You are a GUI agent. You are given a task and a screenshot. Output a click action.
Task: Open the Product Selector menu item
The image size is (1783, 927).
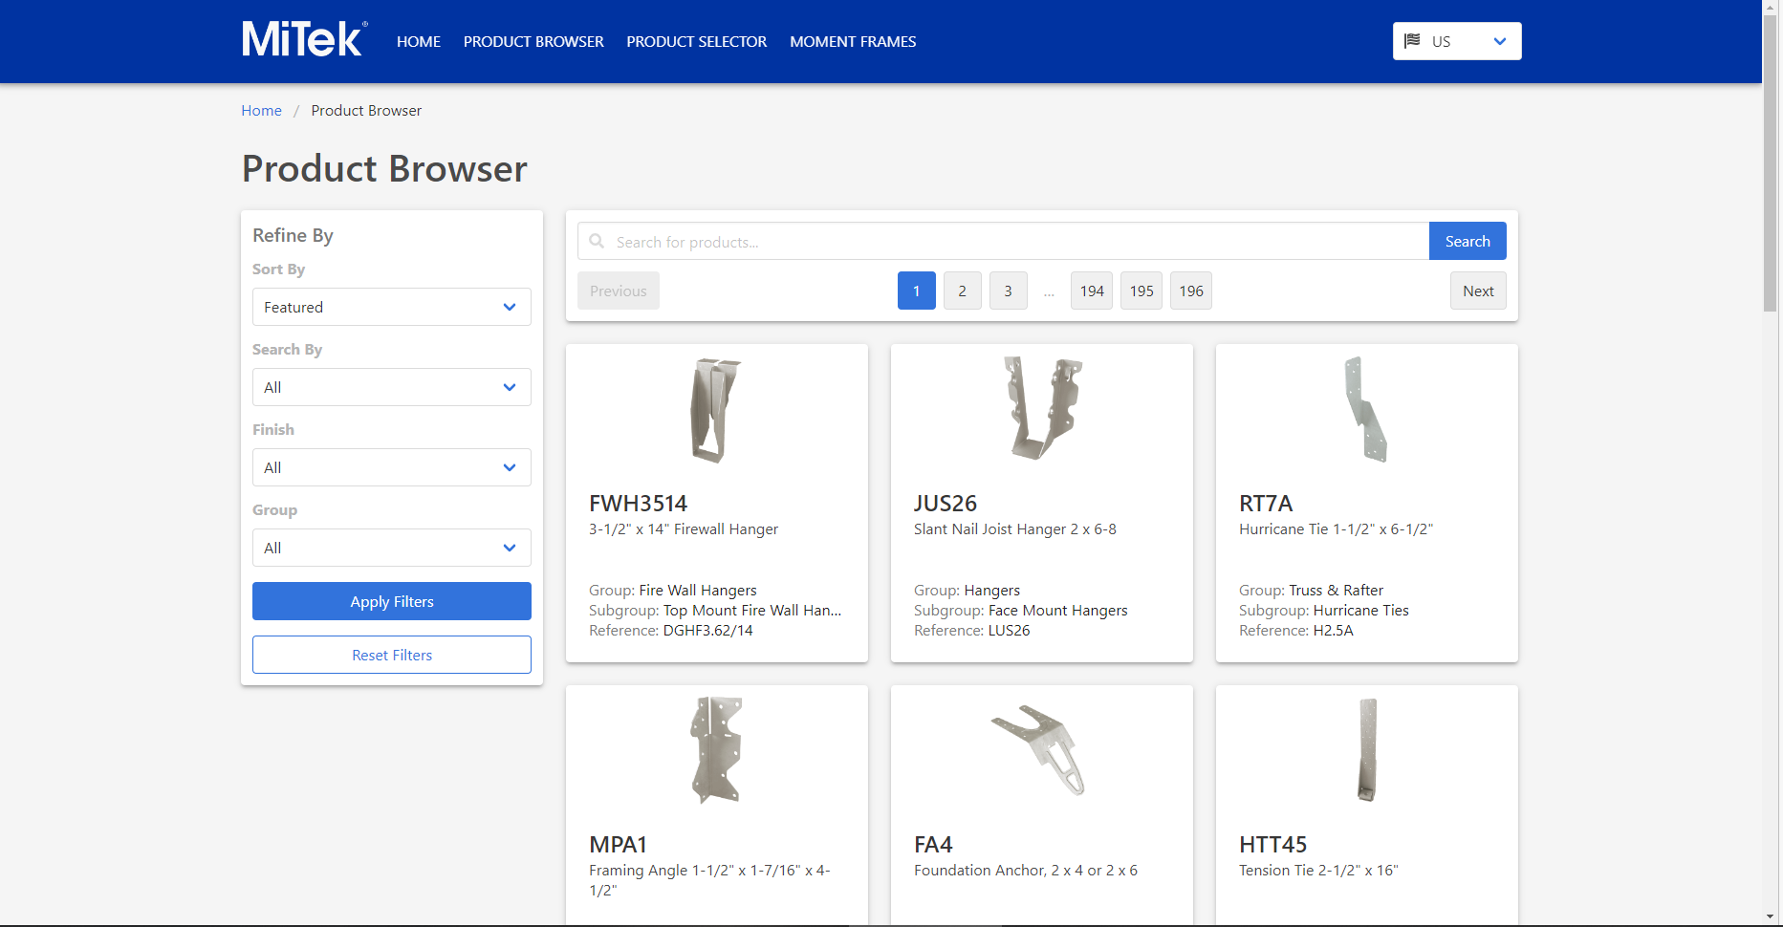click(696, 41)
